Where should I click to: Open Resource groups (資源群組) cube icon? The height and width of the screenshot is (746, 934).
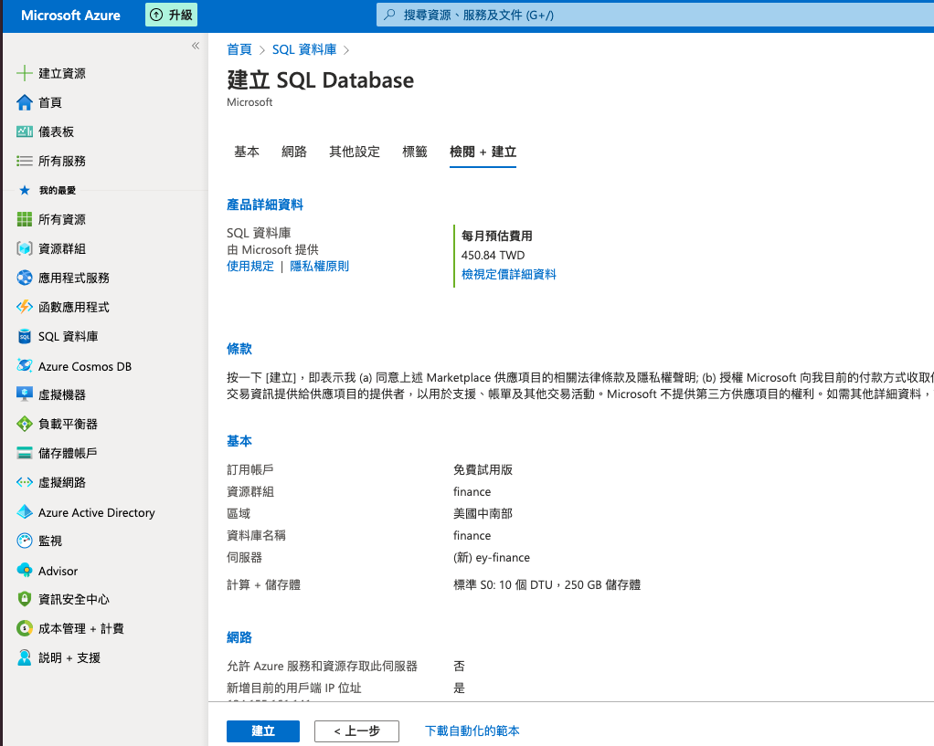pyautogui.click(x=25, y=248)
